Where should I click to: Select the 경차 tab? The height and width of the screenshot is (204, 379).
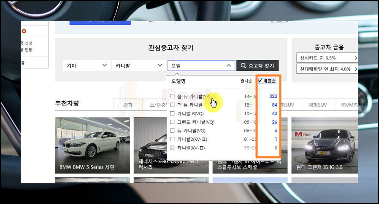pos(128,105)
